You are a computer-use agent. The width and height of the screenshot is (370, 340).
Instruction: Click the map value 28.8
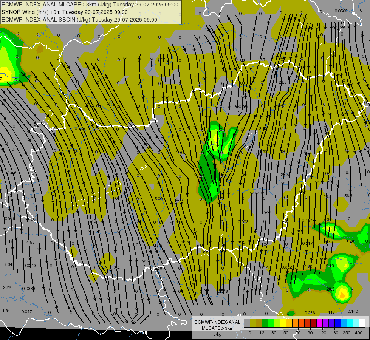click(x=330, y=289)
